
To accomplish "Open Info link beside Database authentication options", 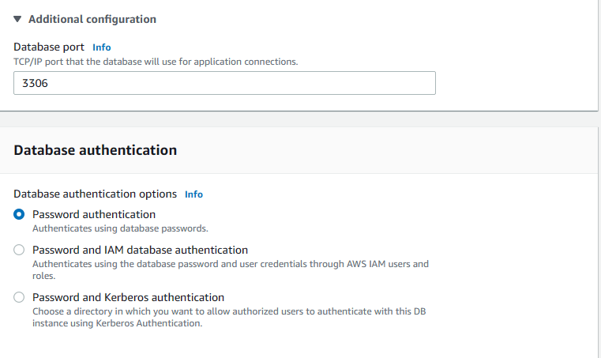I will (193, 194).
